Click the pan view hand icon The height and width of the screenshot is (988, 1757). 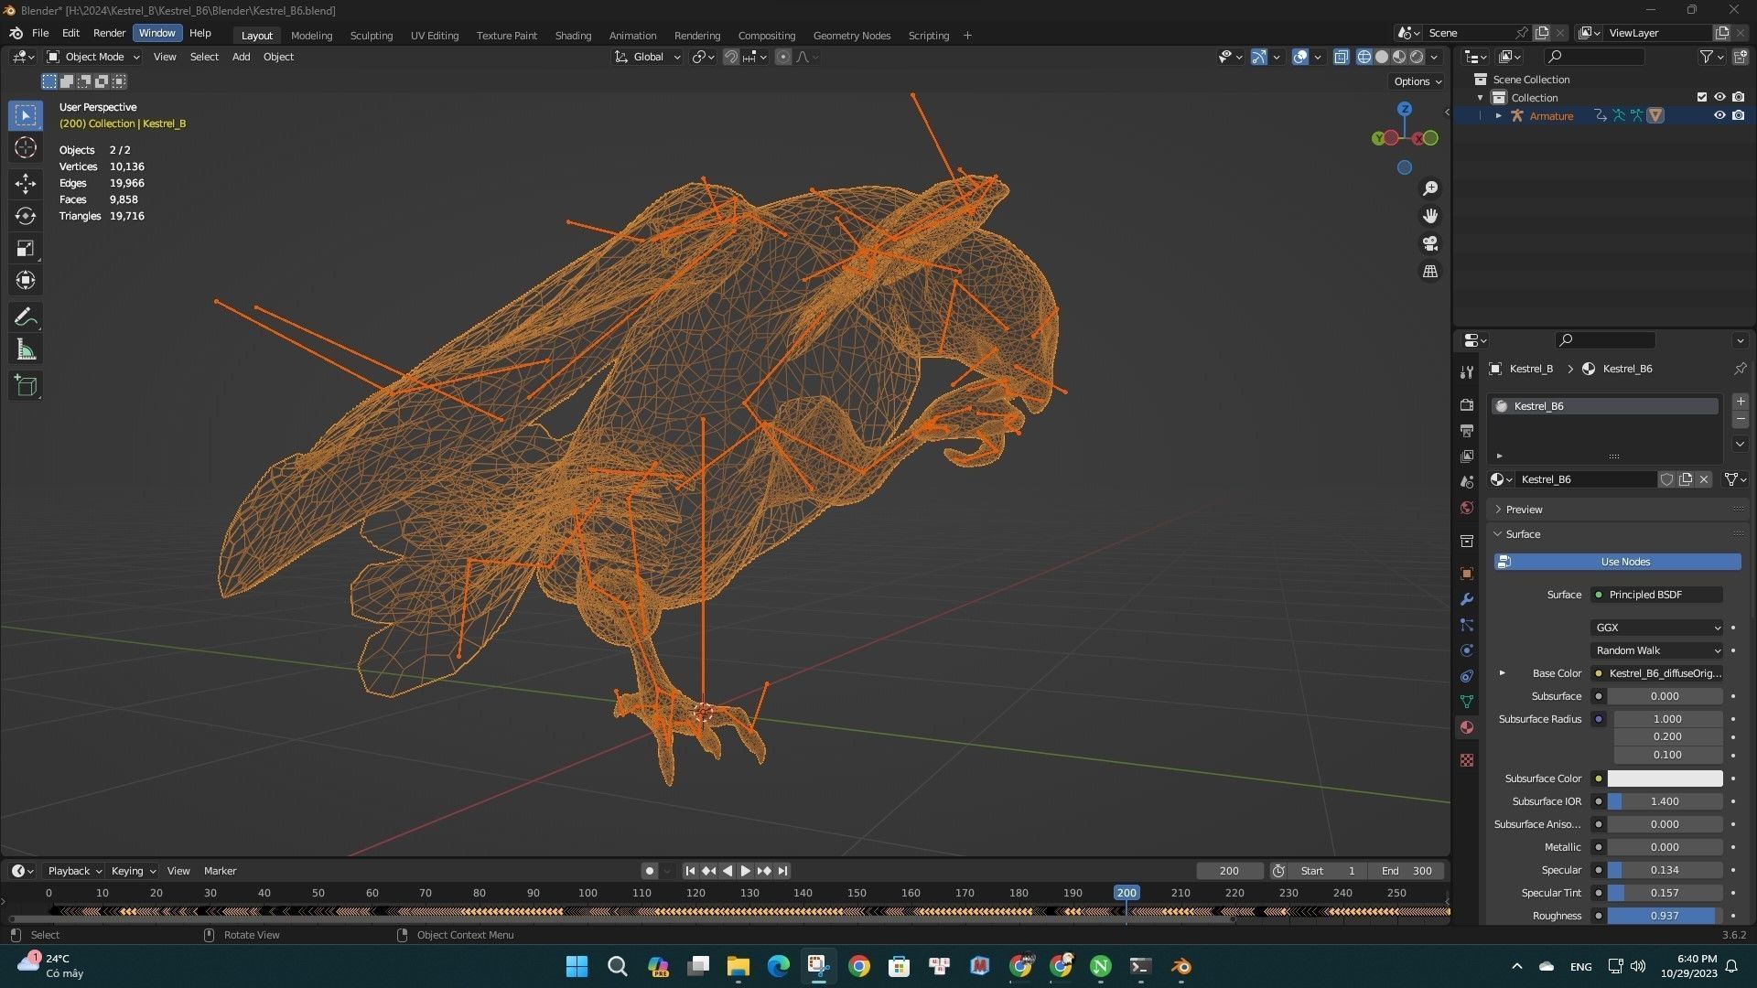(1429, 216)
